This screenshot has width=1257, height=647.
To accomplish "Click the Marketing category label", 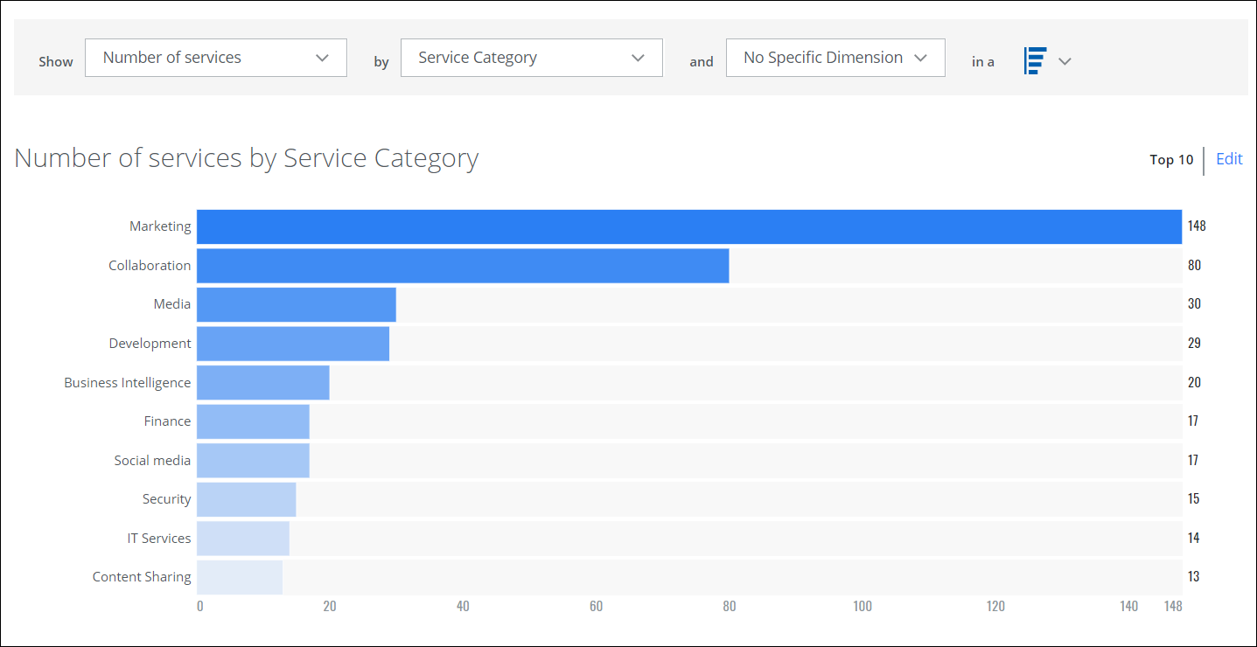I will pyautogui.click(x=160, y=226).
